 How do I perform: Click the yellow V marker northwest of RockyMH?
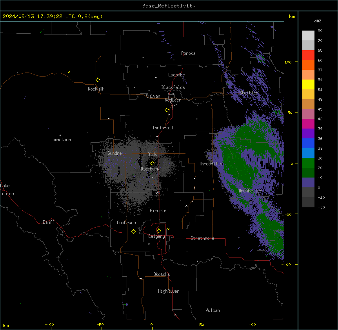coord(69,72)
